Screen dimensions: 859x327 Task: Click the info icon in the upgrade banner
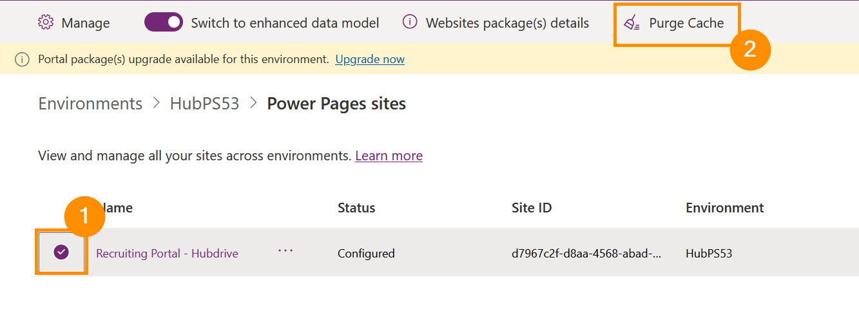click(23, 60)
